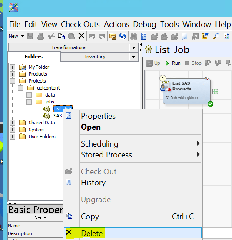Click the Stop square icon

[187, 63]
